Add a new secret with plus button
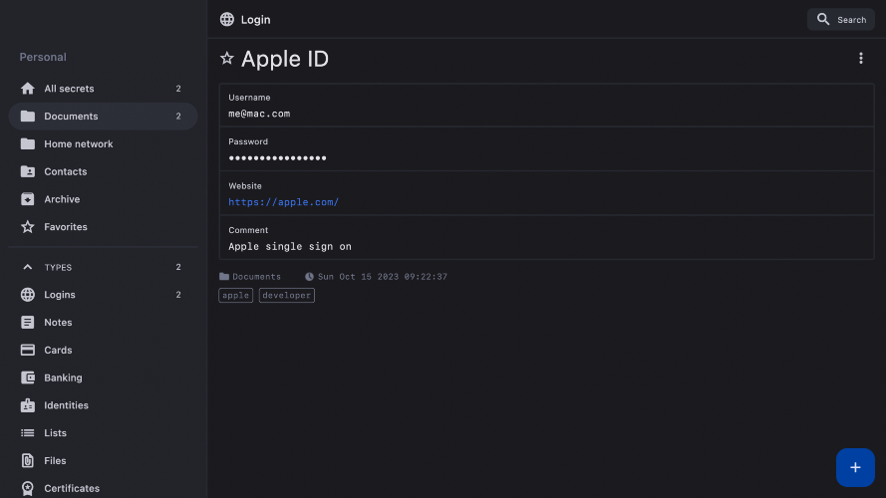 pos(855,467)
